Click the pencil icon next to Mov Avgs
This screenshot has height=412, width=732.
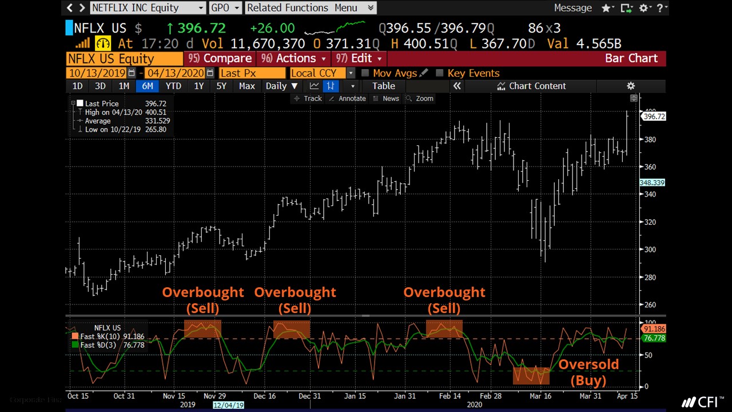(423, 73)
